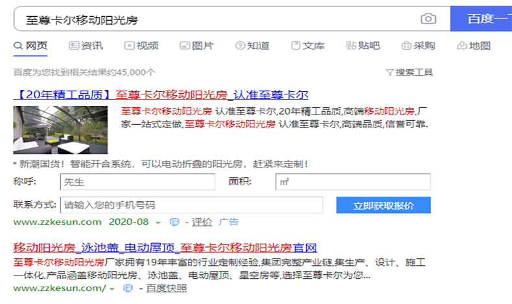Click the 称呼 input field

[x=137, y=182]
